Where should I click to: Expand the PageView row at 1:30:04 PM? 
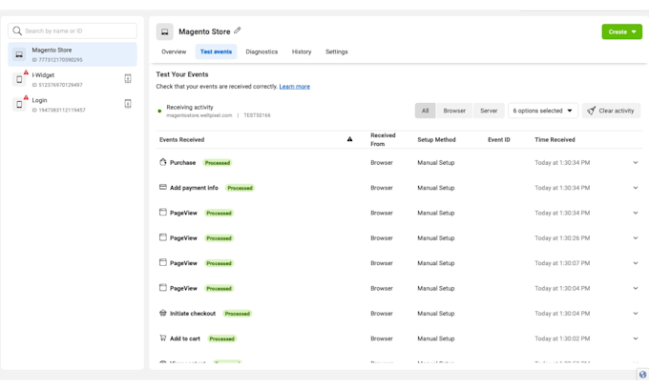pyautogui.click(x=636, y=288)
